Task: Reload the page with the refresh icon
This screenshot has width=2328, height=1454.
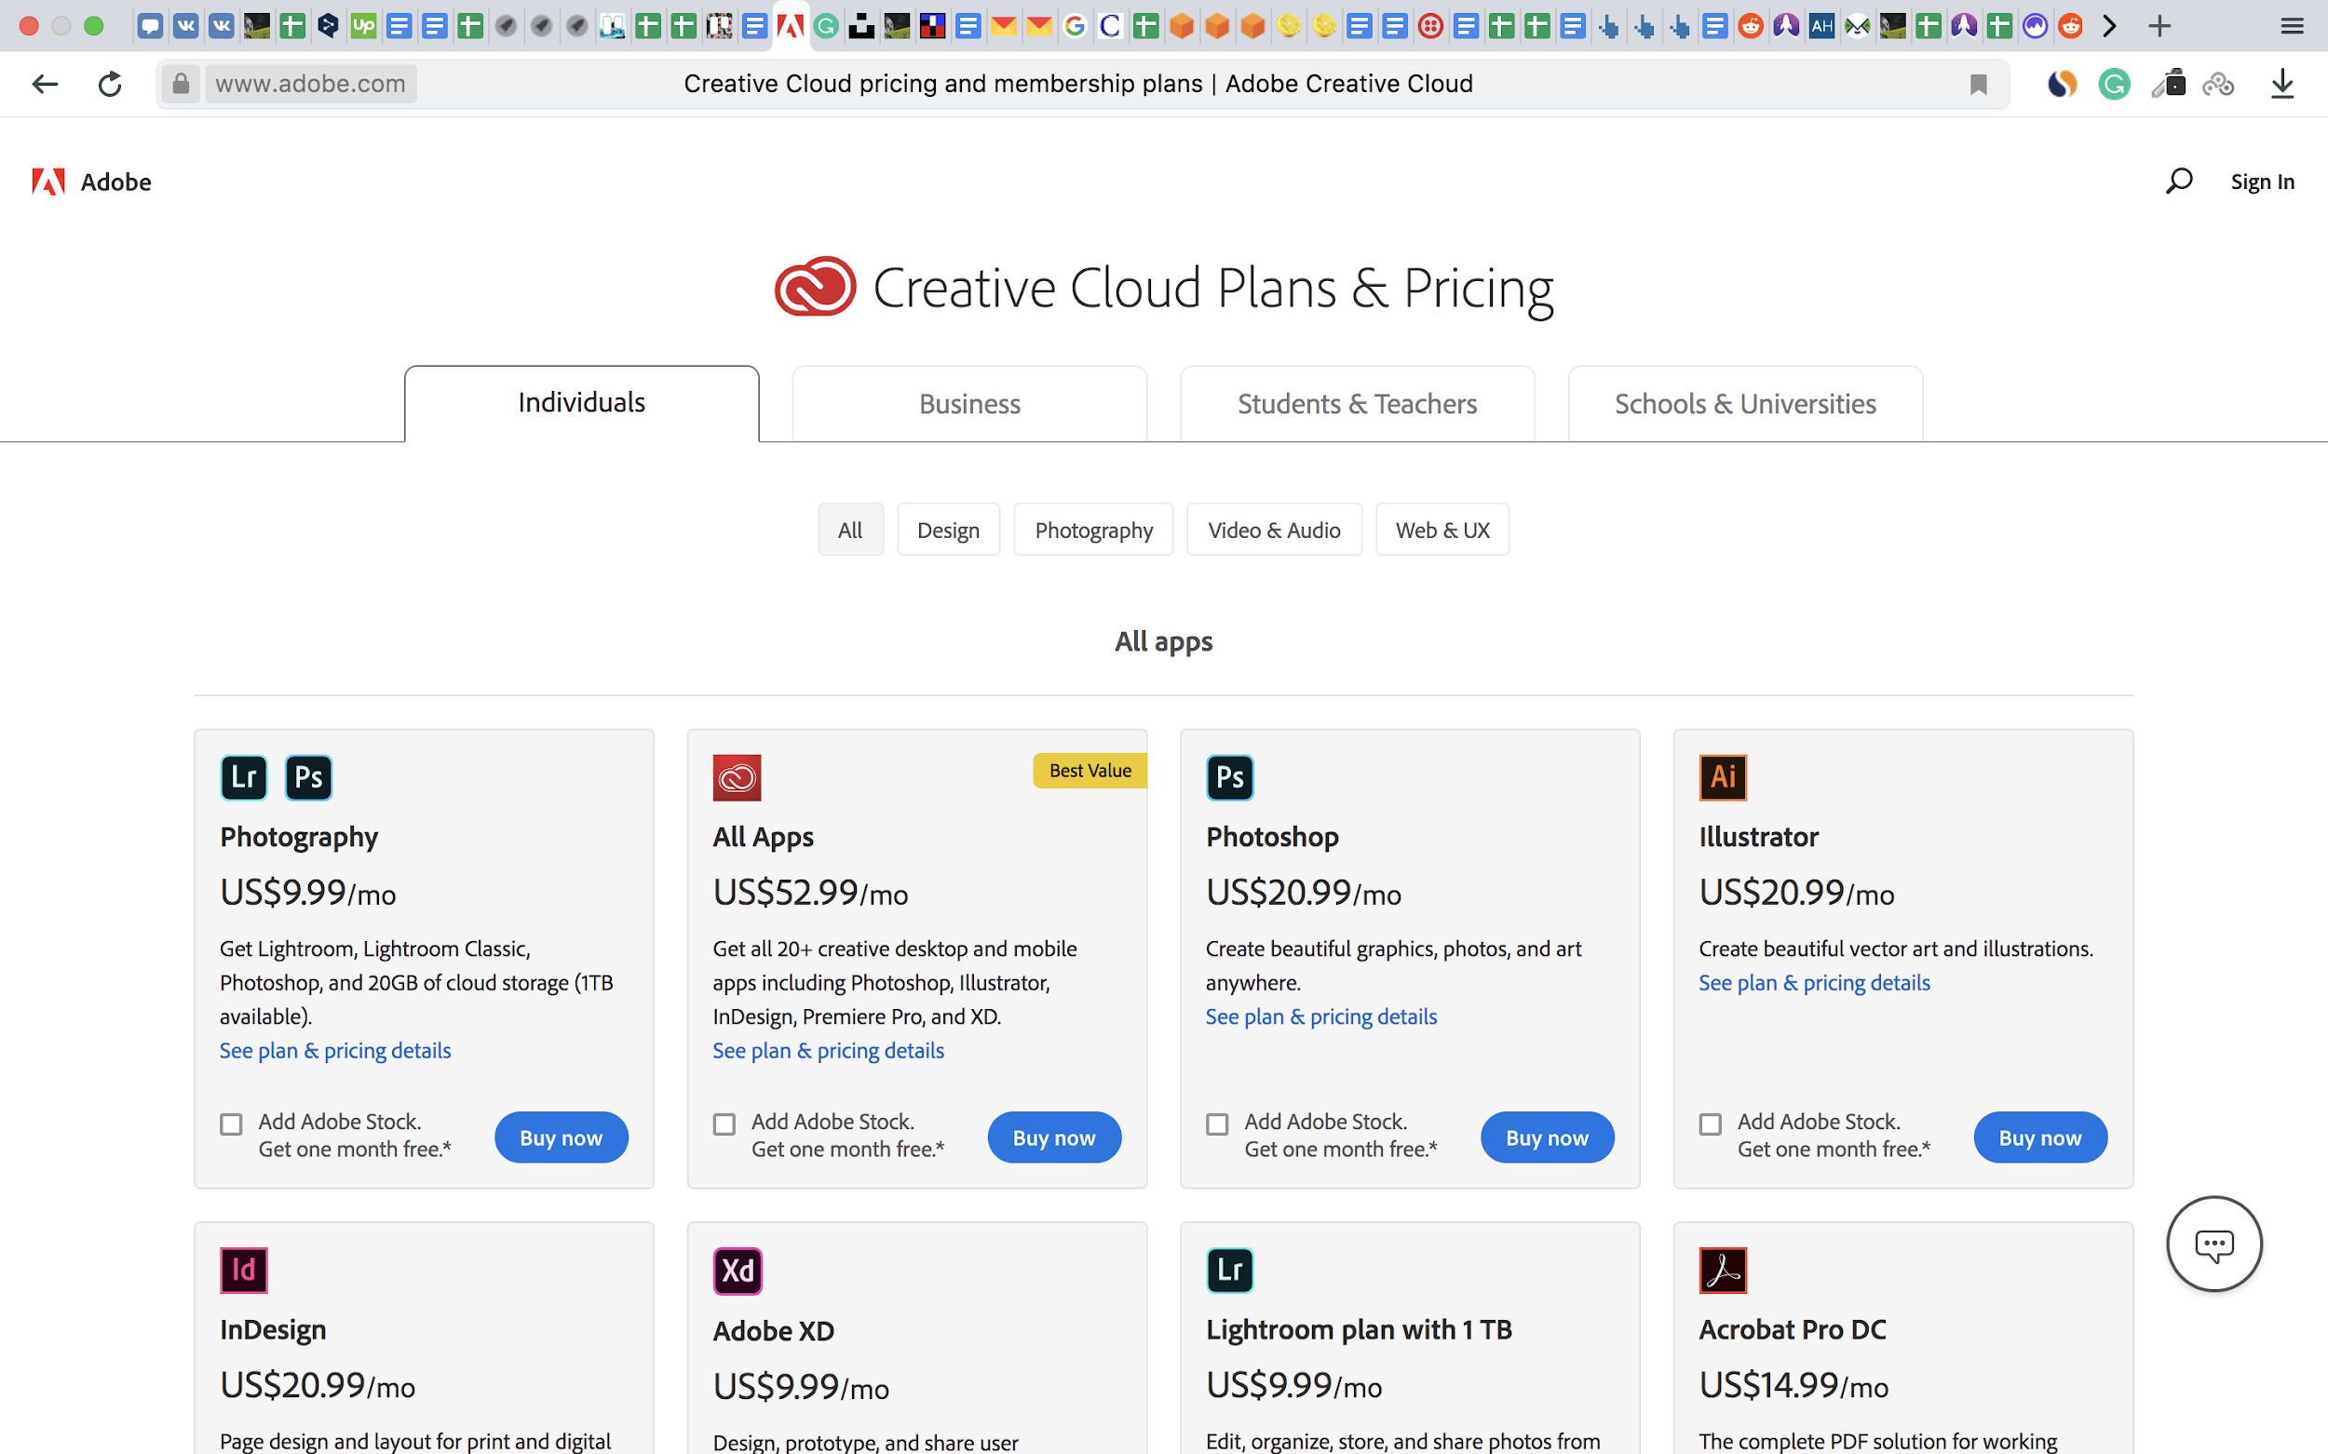Action: (x=110, y=84)
